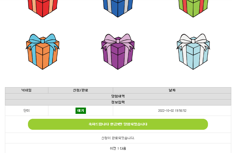Click the green 대기 status badge
232x153 pixels.
pyautogui.click(x=81, y=111)
